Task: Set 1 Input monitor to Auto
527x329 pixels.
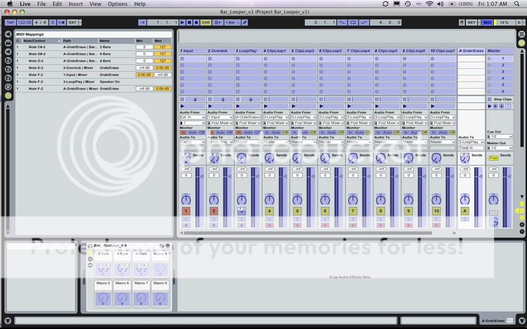Action: pyautogui.click(x=192, y=133)
